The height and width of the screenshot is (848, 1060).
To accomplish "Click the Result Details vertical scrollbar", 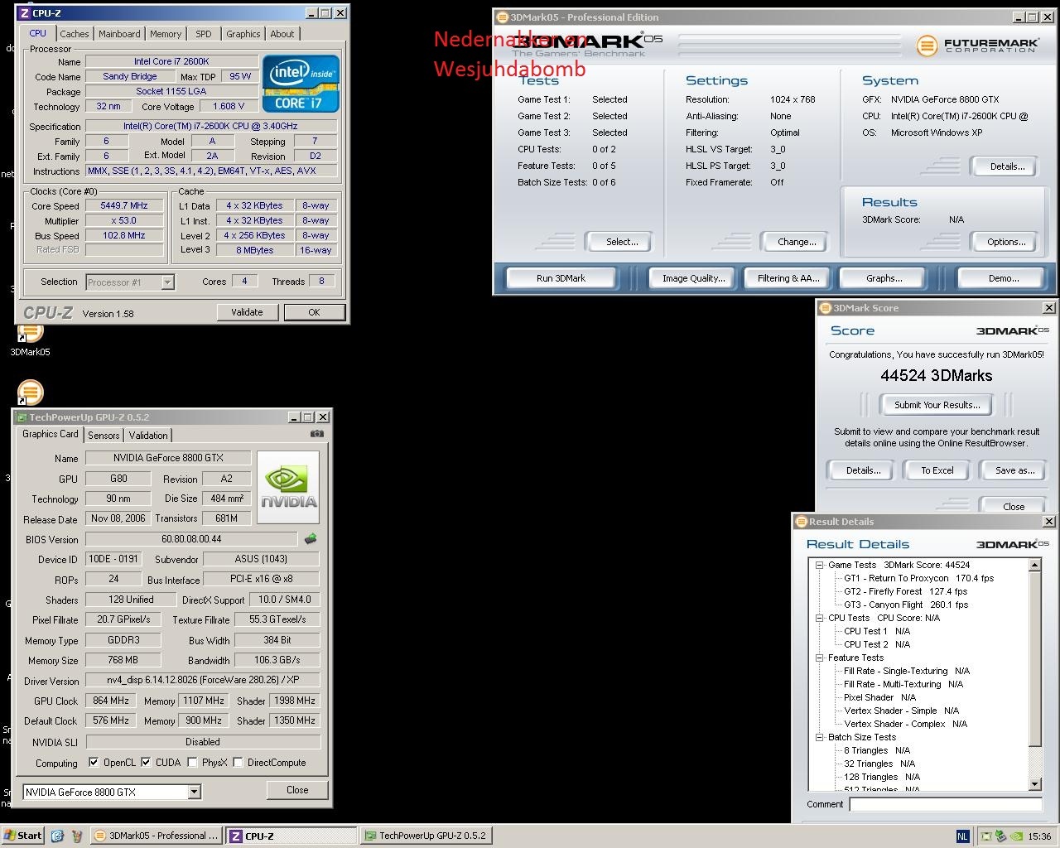I will tap(1034, 662).
